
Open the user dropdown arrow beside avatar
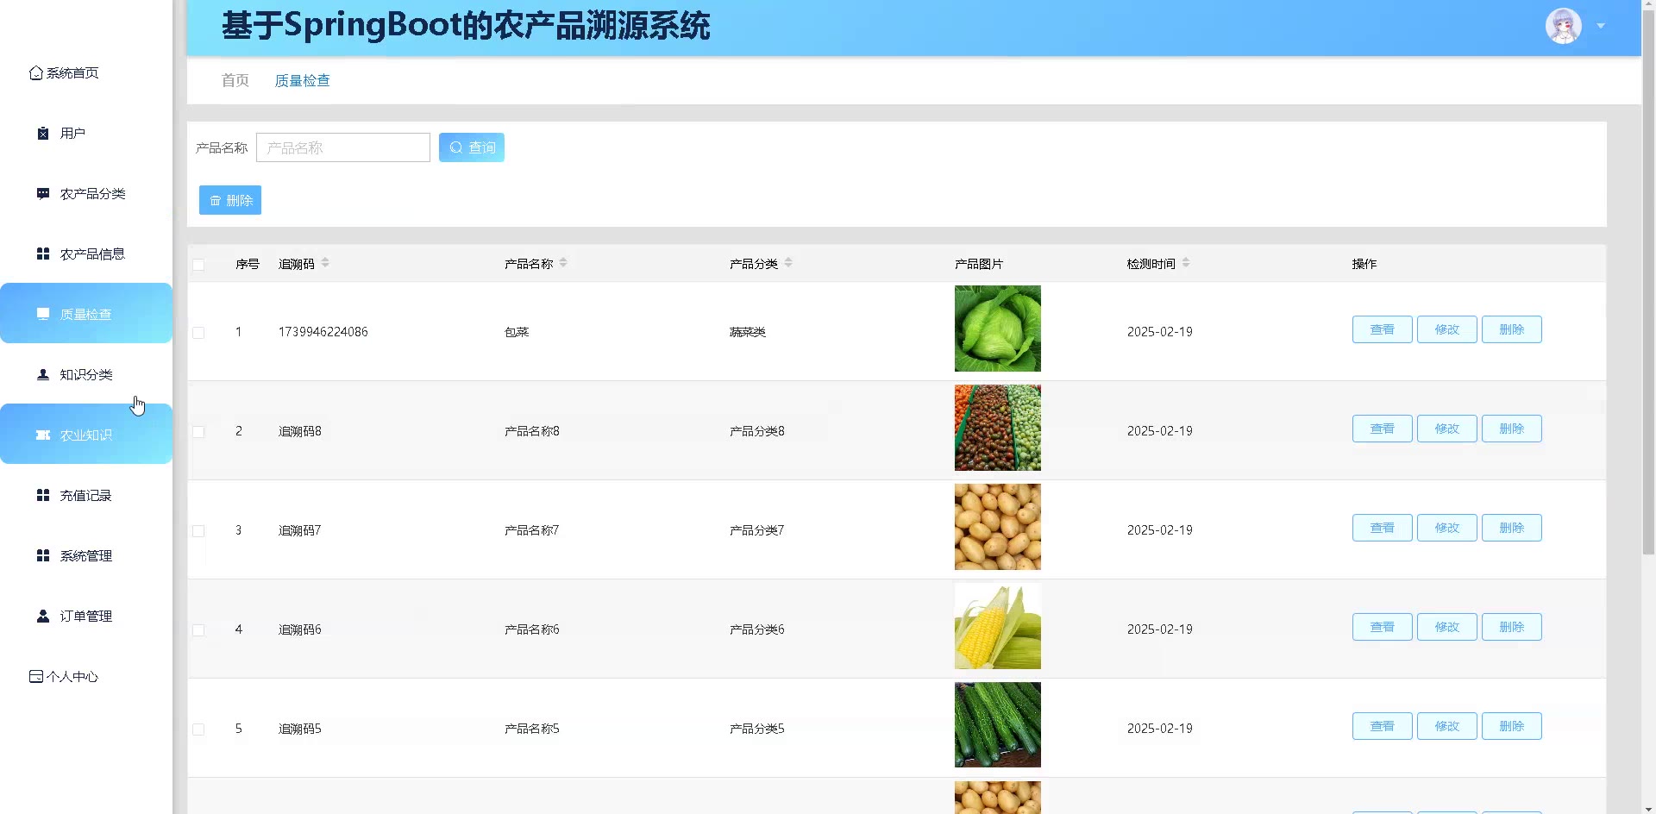click(1601, 26)
